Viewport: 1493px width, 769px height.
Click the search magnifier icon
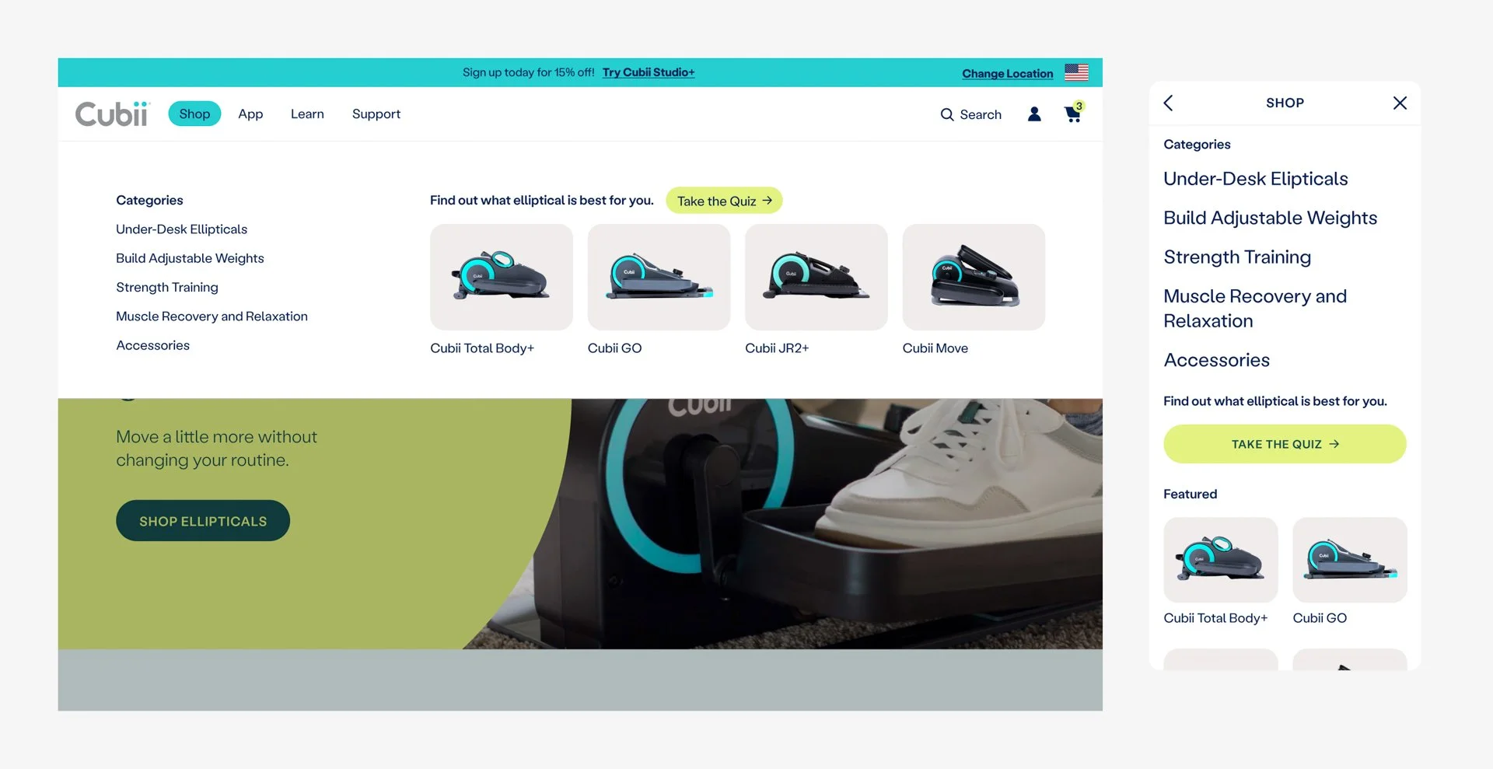coord(947,115)
